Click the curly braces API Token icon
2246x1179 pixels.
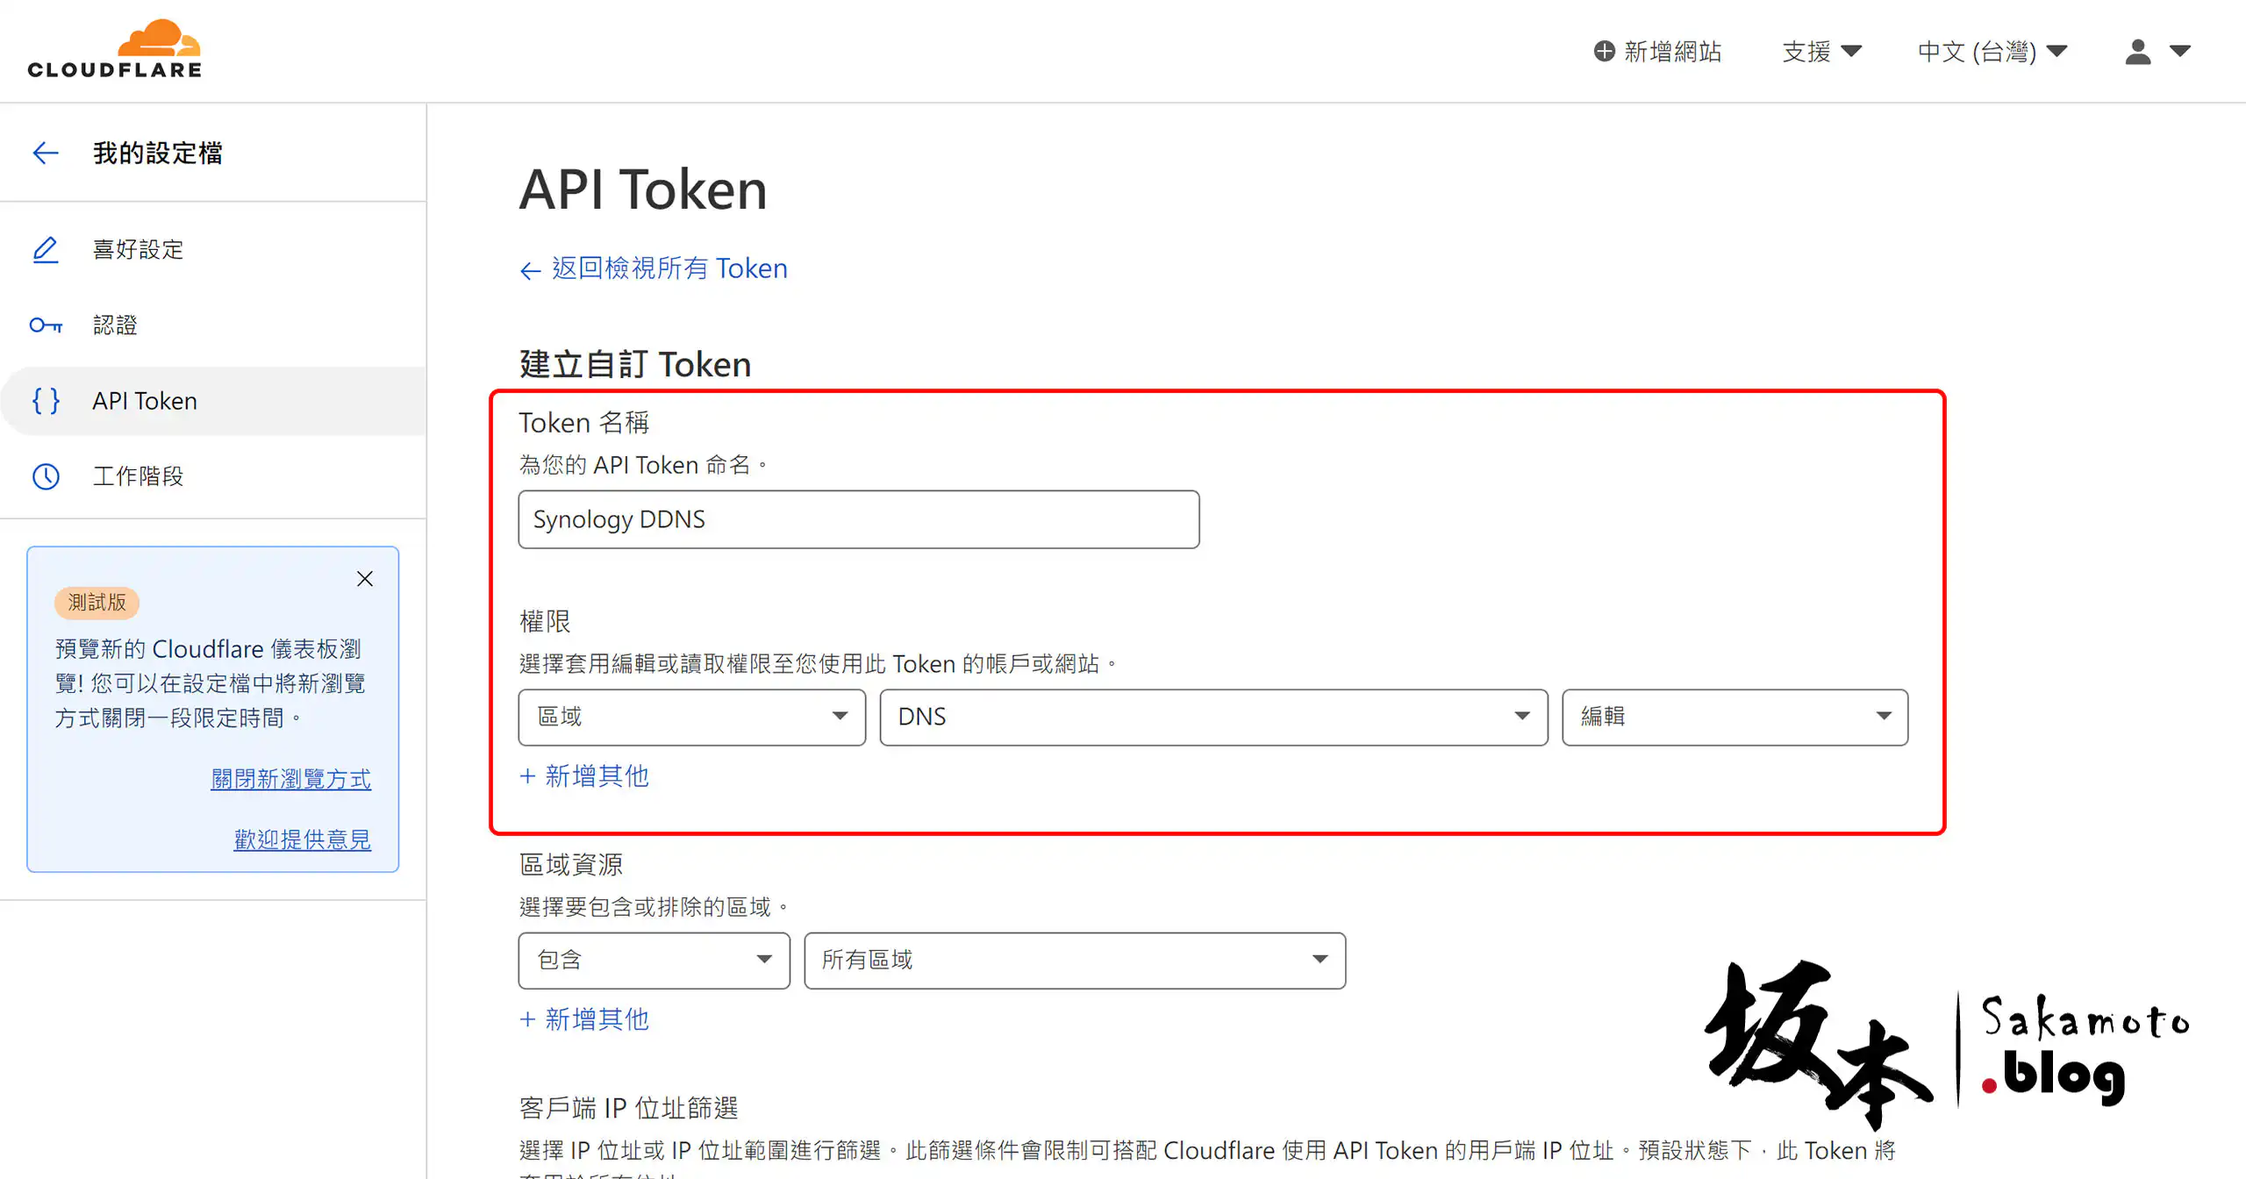(x=46, y=401)
